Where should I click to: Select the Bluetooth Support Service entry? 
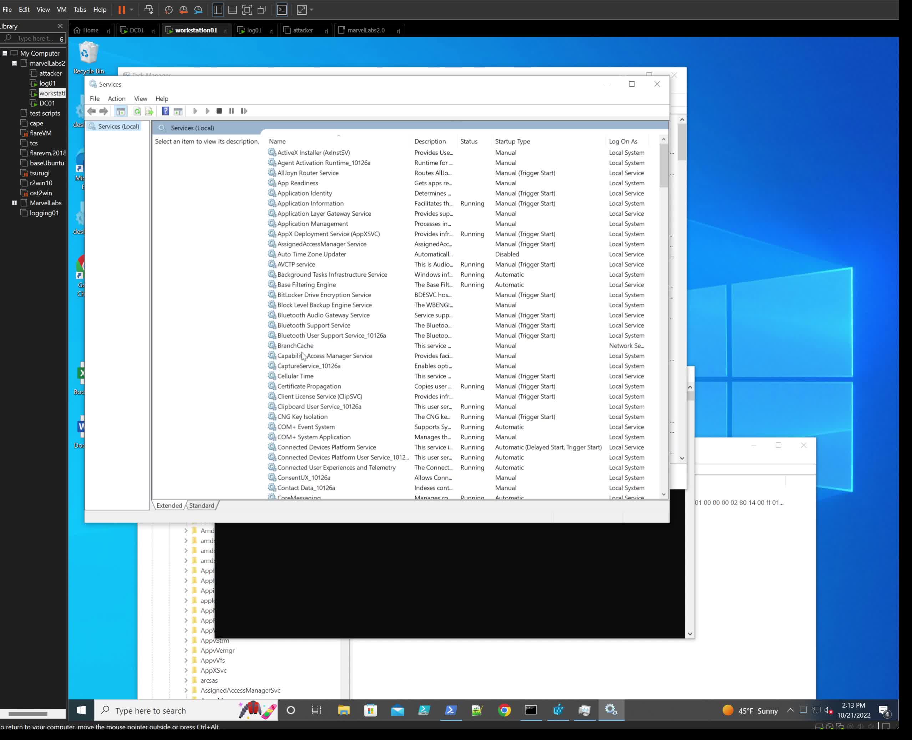tap(314, 325)
